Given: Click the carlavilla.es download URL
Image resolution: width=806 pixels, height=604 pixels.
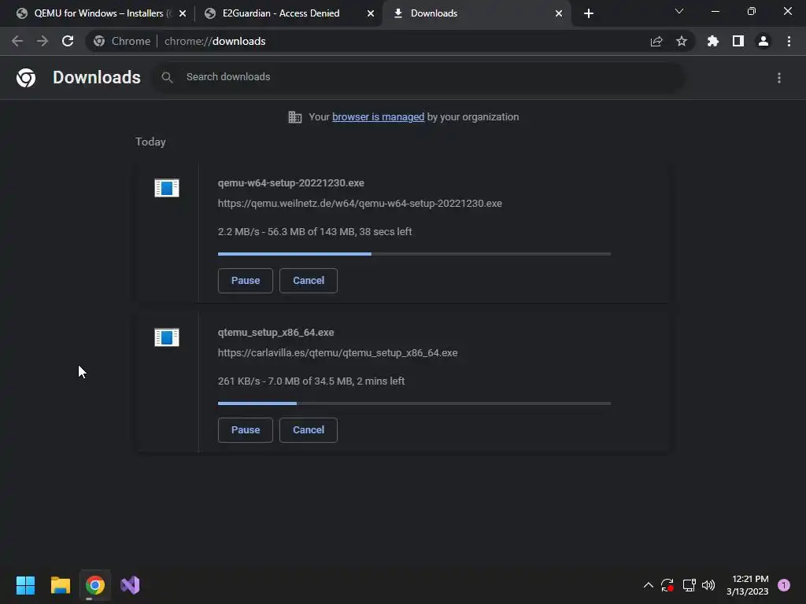Looking at the screenshot, I should coord(338,353).
